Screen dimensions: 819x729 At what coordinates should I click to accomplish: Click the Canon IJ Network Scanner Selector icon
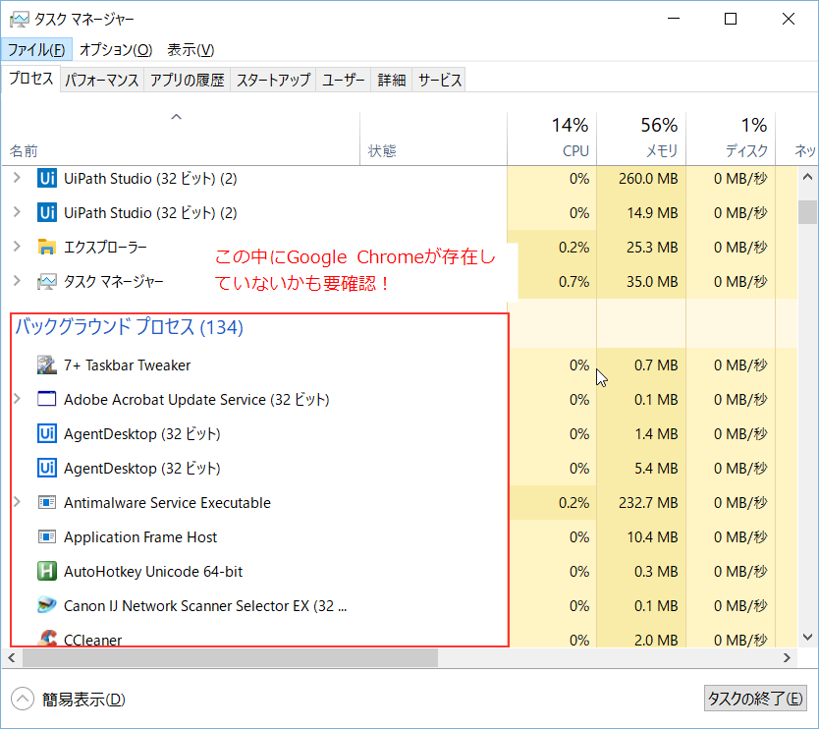point(47,605)
